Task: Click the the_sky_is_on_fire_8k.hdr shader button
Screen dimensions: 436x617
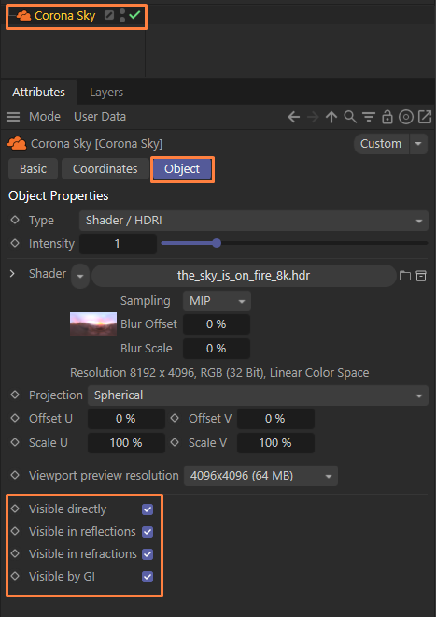Action: (244, 276)
